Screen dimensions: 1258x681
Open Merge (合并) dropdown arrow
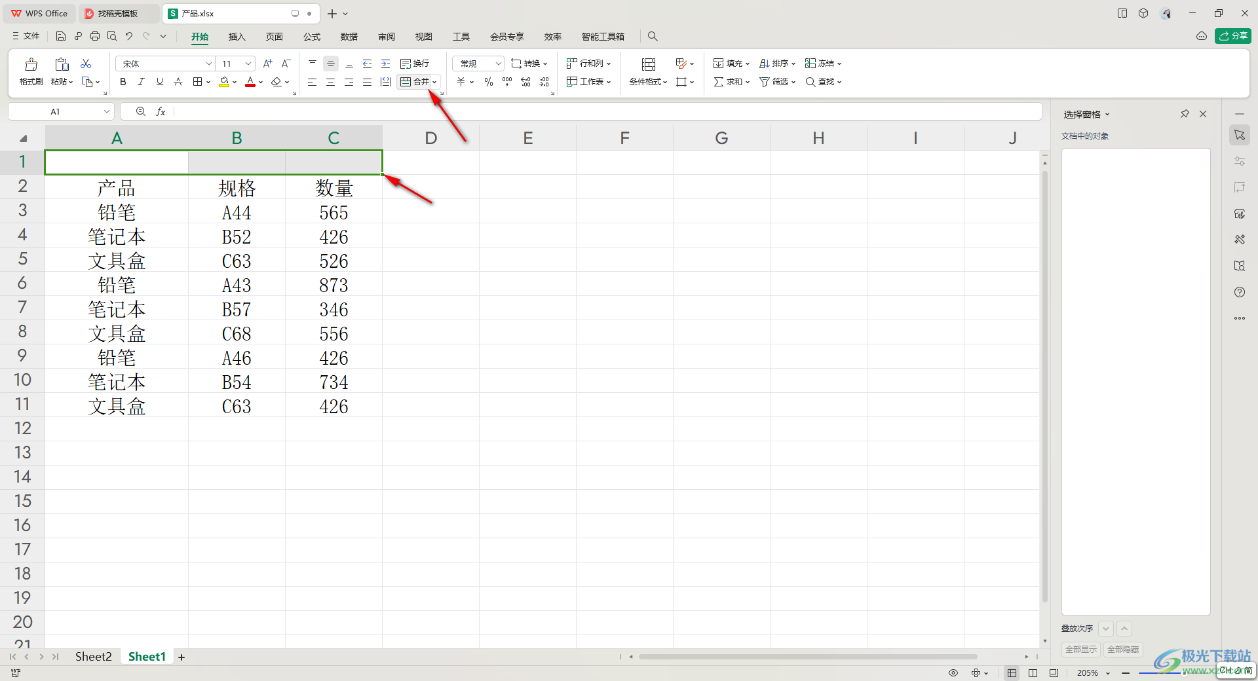[x=434, y=83]
